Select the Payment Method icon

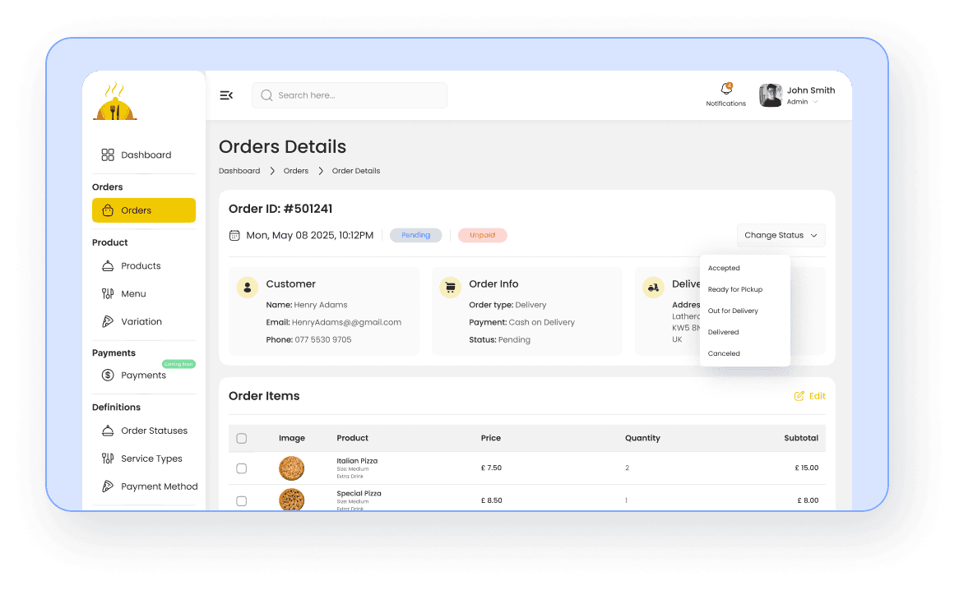108,486
